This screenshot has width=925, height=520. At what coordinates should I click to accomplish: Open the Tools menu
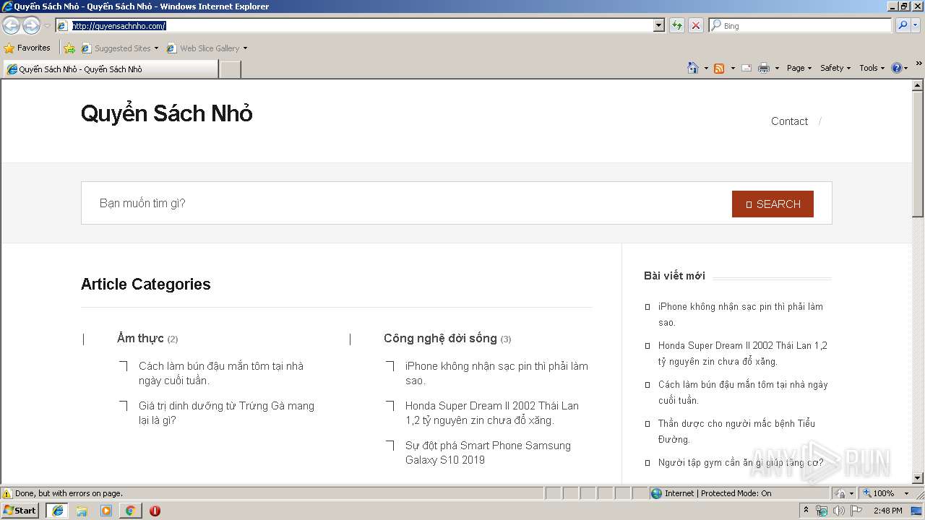(x=872, y=68)
